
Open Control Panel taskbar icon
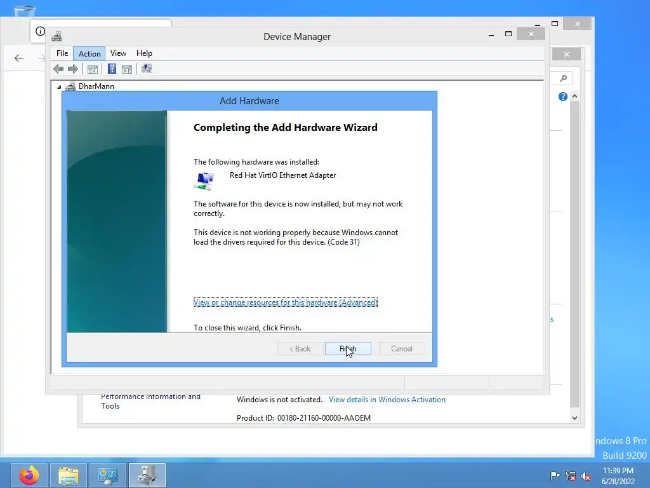pyautogui.click(x=108, y=475)
